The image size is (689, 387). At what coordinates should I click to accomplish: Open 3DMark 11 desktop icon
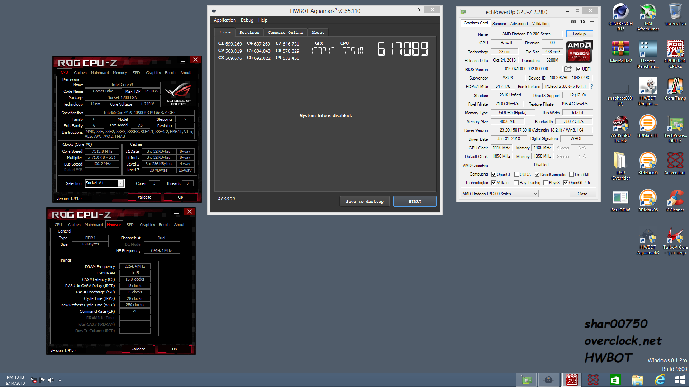click(648, 126)
